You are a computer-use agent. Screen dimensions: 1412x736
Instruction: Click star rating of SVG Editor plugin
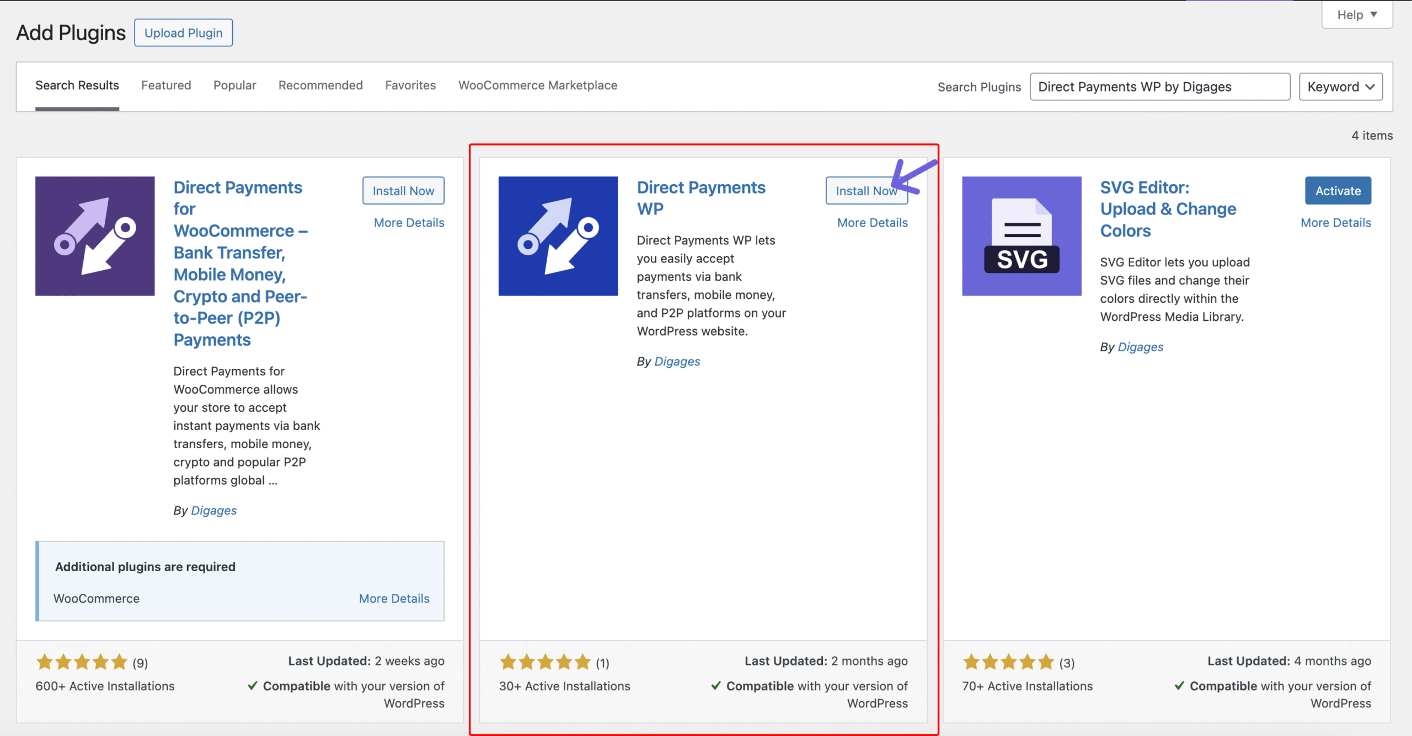(1008, 662)
